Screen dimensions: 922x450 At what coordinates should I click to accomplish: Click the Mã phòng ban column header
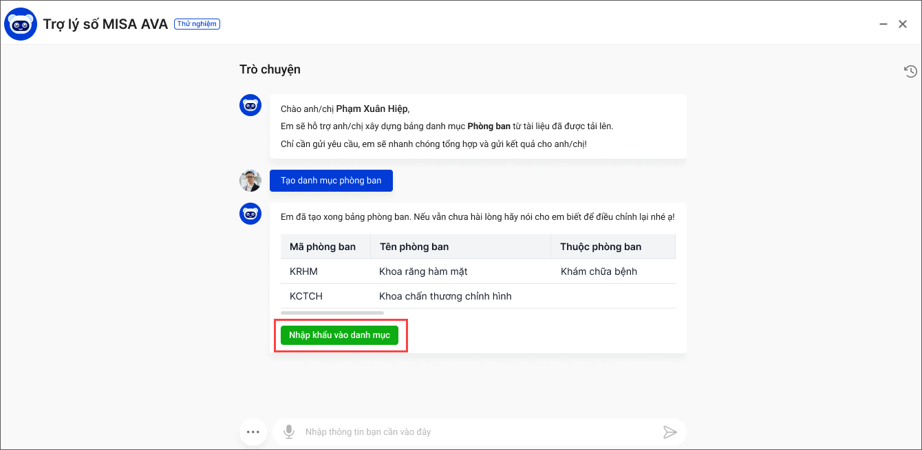(323, 247)
